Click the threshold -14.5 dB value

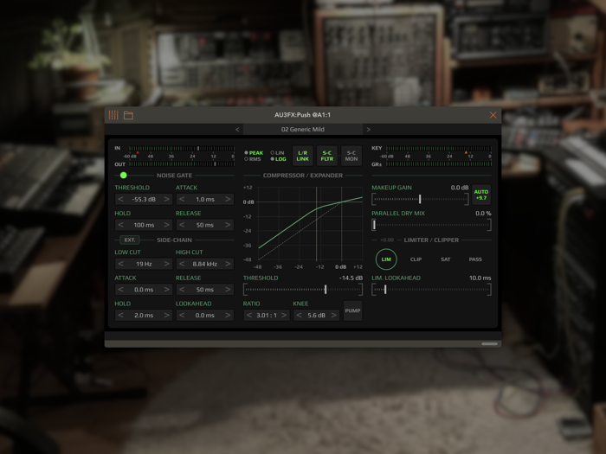click(x=351, y=278)
